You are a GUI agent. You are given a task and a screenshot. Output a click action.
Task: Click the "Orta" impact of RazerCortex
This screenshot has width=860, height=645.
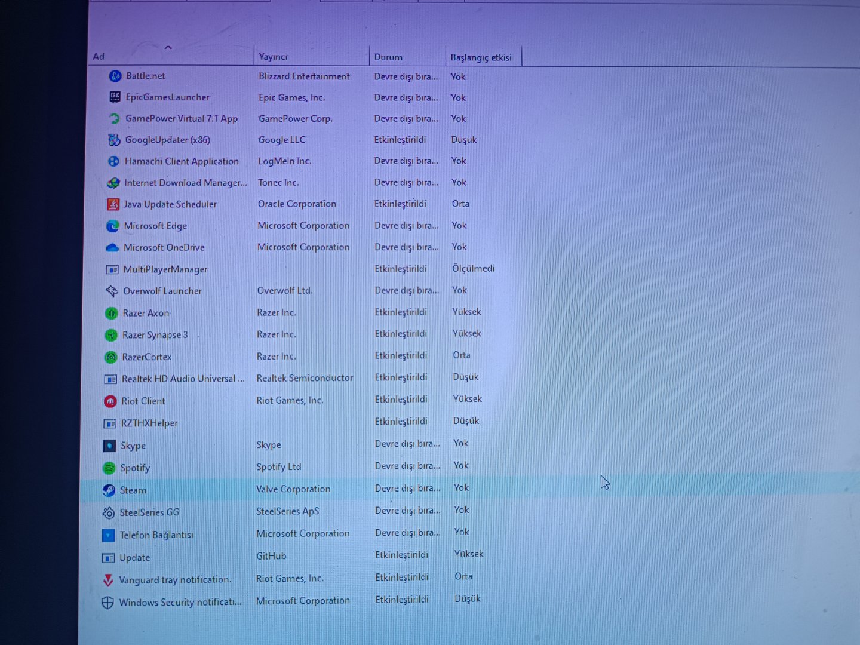[462, 355]
